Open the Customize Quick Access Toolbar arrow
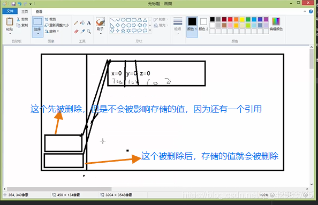Screen dimensions: 318x205 (x=31, y=4)
